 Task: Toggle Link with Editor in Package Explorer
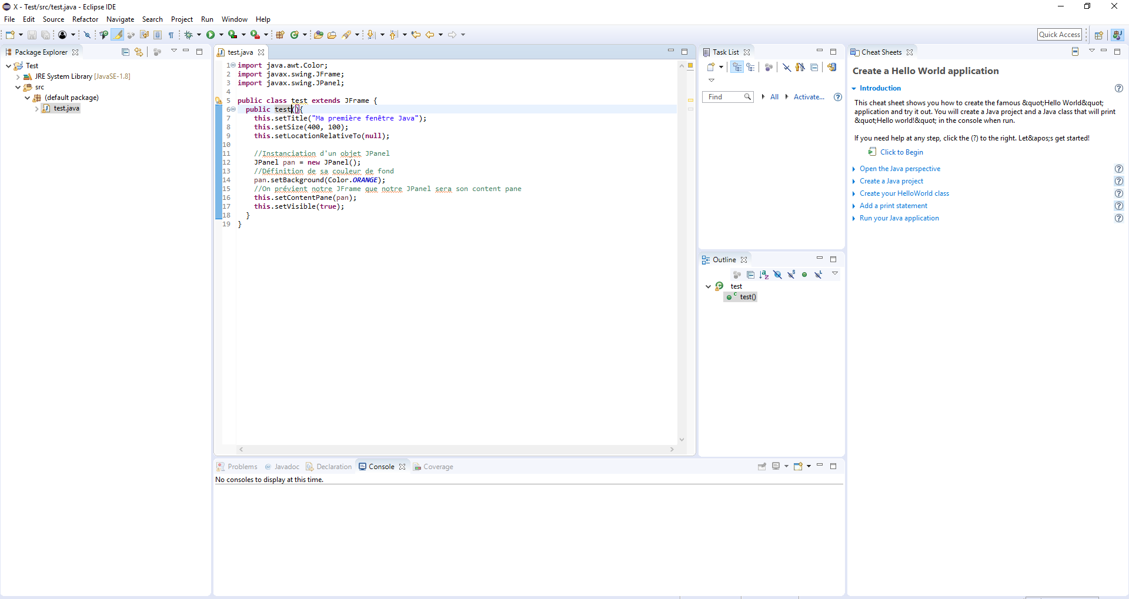click(x=139, y=52)
